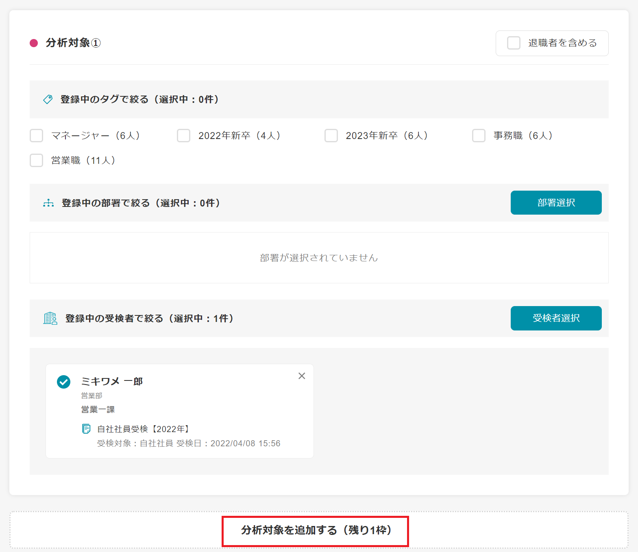
Task: Click the document icon next to 自社社員受検【2022年】
Action: [x=86, y=429]
